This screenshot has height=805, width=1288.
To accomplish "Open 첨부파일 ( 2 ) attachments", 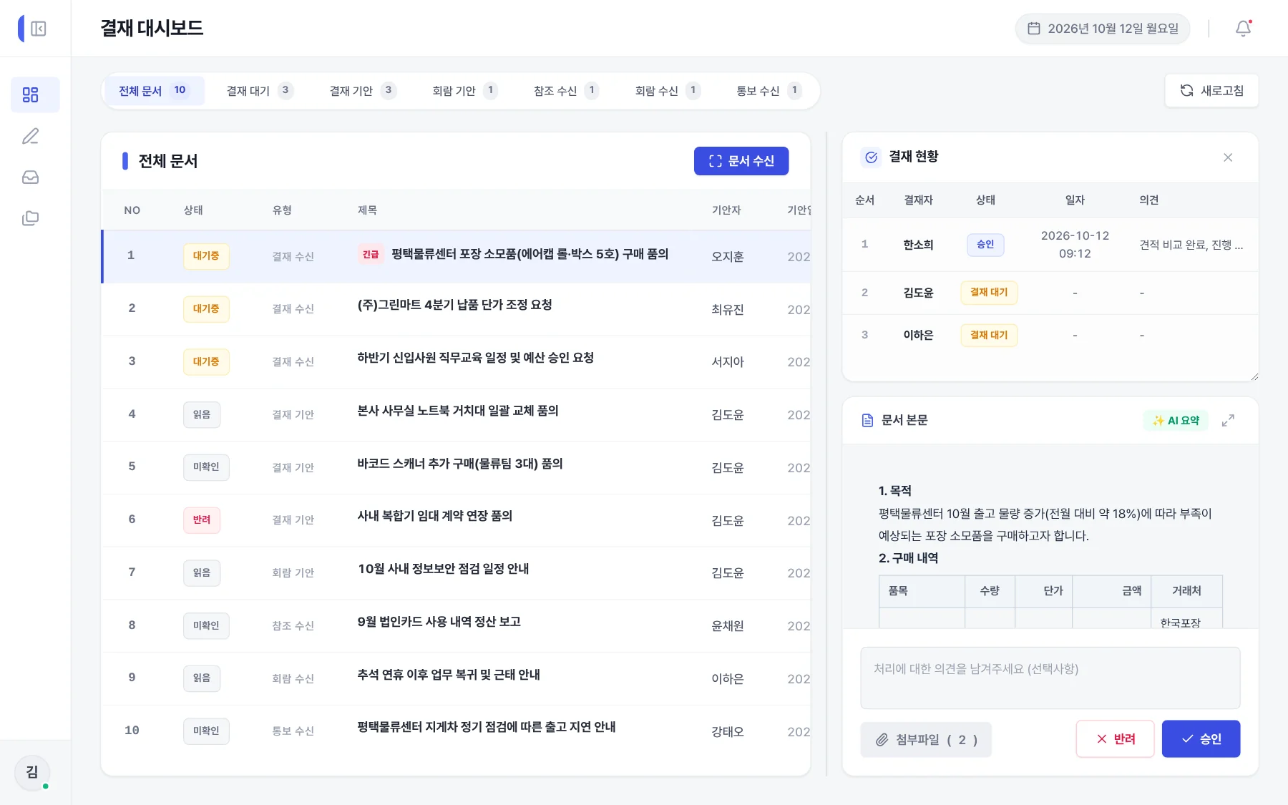I will click(926, 740).
